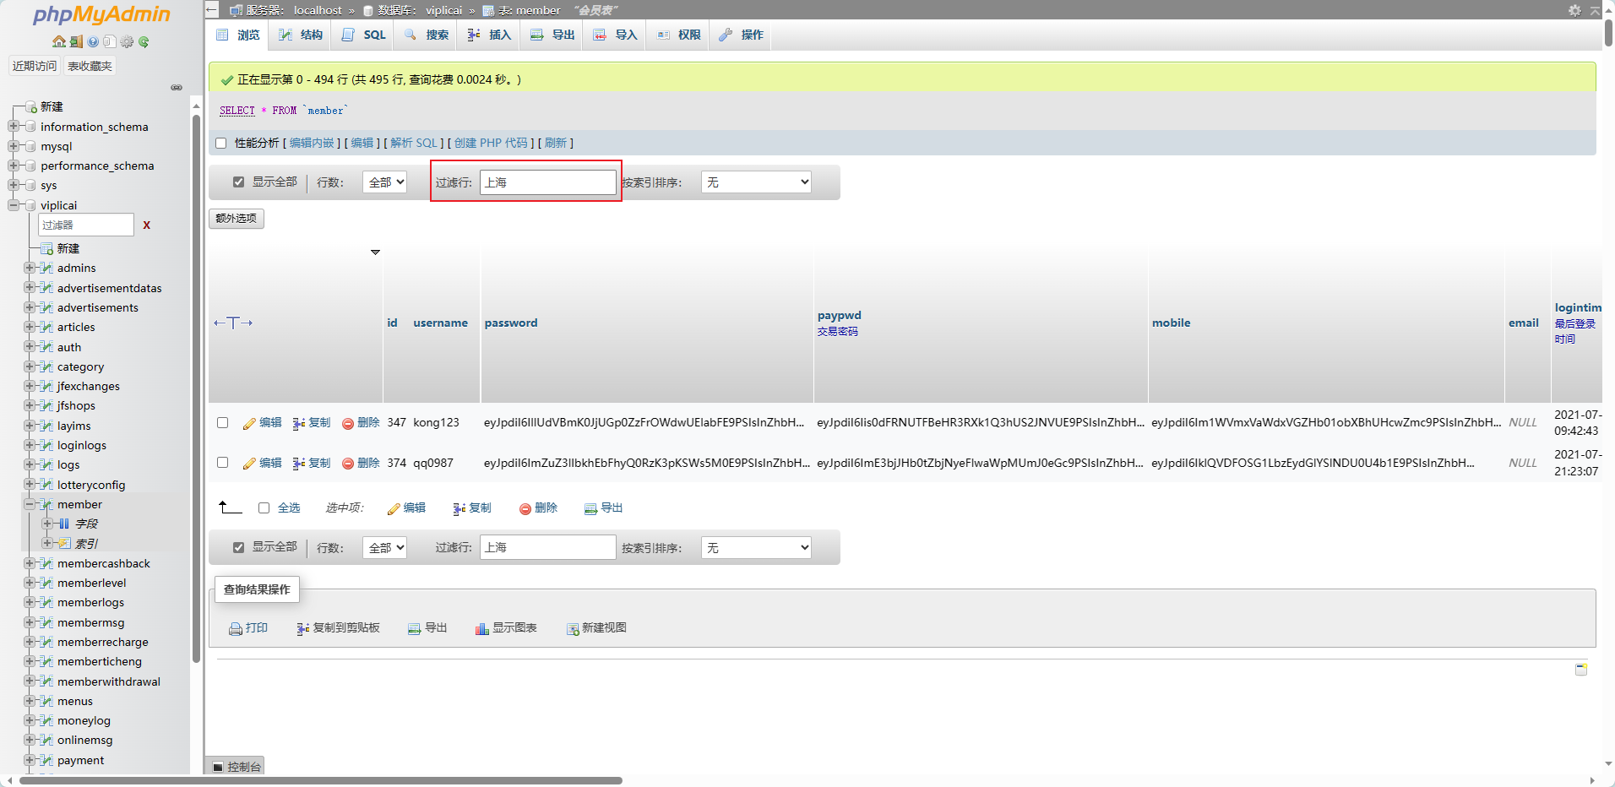Click the link chain icon in sidebar
Screen dimensions: 1615x787
click(x=177, y=87)
